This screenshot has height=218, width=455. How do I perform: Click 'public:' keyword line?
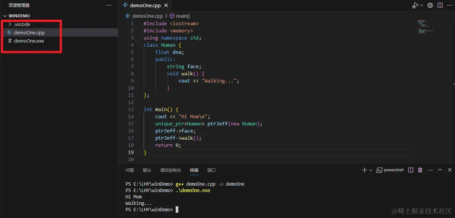point(165,59)
